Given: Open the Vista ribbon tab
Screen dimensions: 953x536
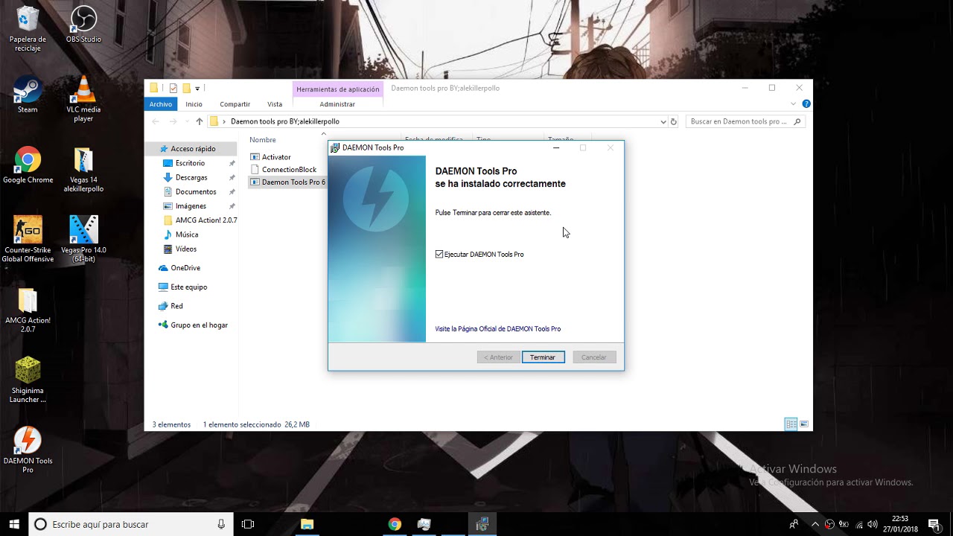Looking at the screenshot, I should click(275, 104).
